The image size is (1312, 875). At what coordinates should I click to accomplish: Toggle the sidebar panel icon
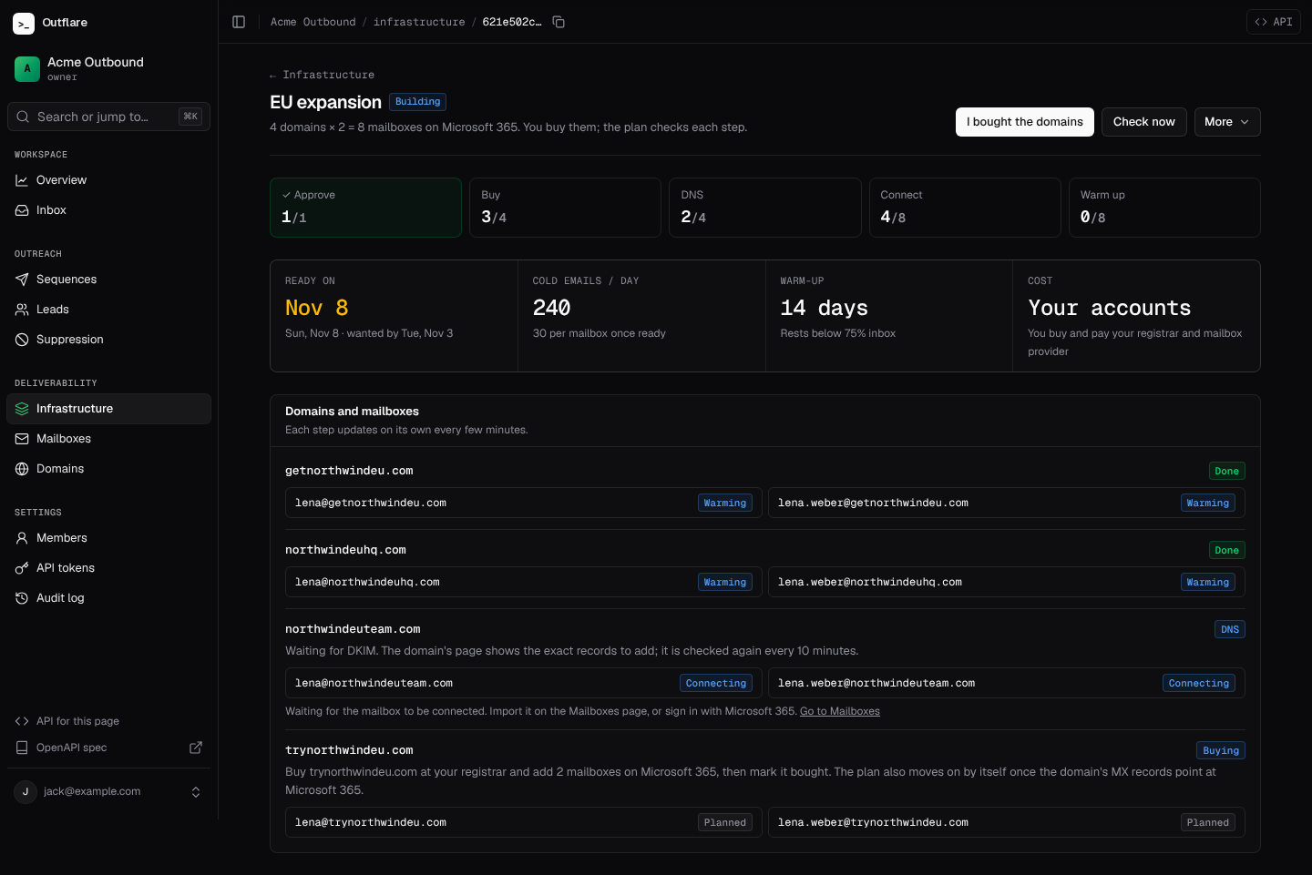coord(239,22)
